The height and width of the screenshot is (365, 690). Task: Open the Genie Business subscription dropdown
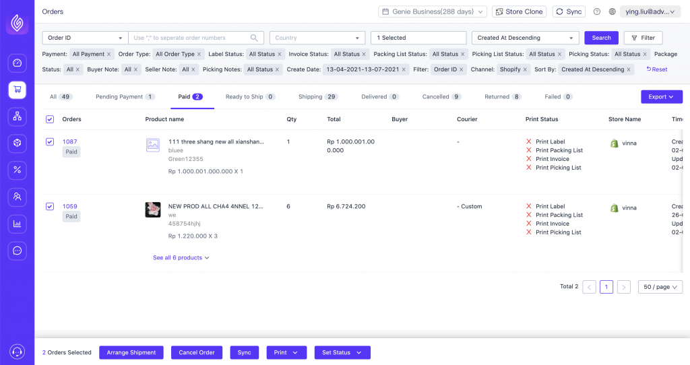[x=433, y=12]
